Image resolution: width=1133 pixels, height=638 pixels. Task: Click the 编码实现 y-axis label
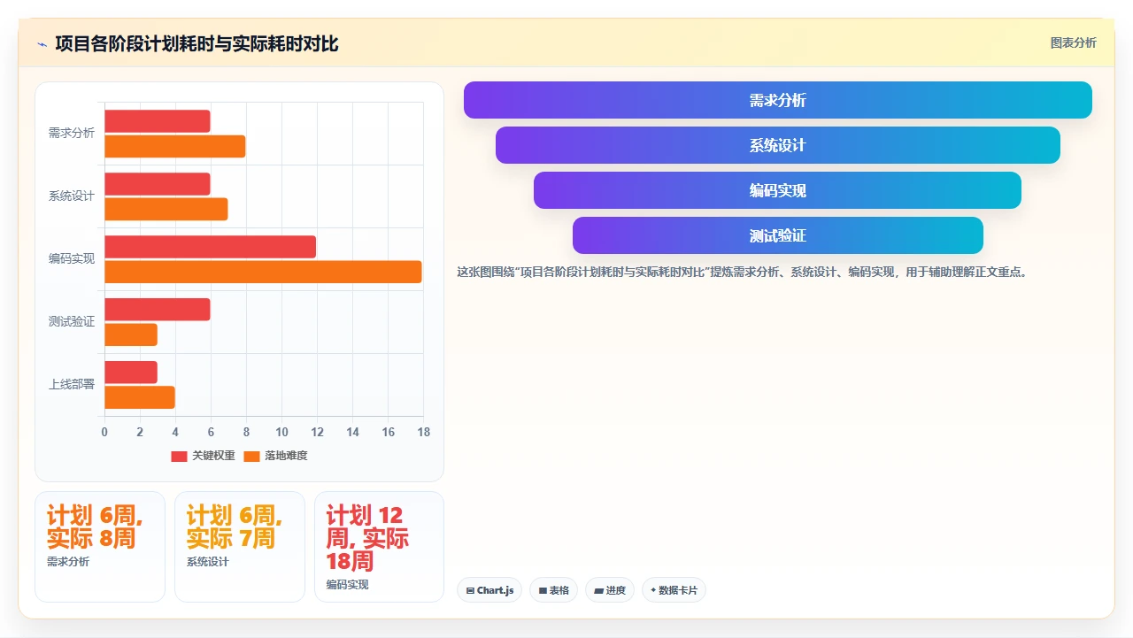[x=72, y=259]
